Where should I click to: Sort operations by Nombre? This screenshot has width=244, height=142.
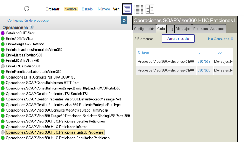tap(71, 9)
